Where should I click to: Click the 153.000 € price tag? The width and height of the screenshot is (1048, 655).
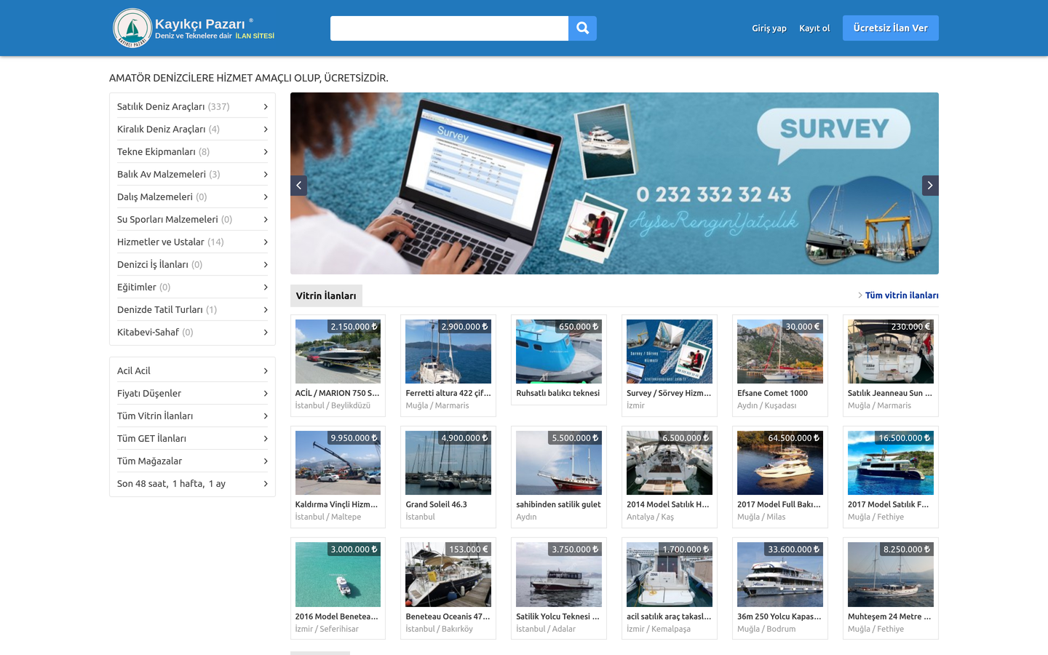click(468, 549)
